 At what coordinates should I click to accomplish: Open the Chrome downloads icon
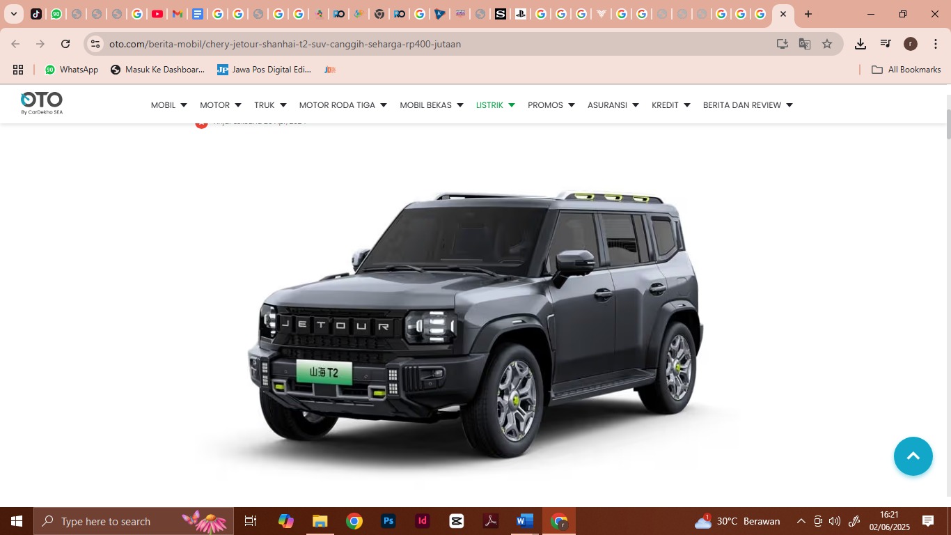[860, 44]
